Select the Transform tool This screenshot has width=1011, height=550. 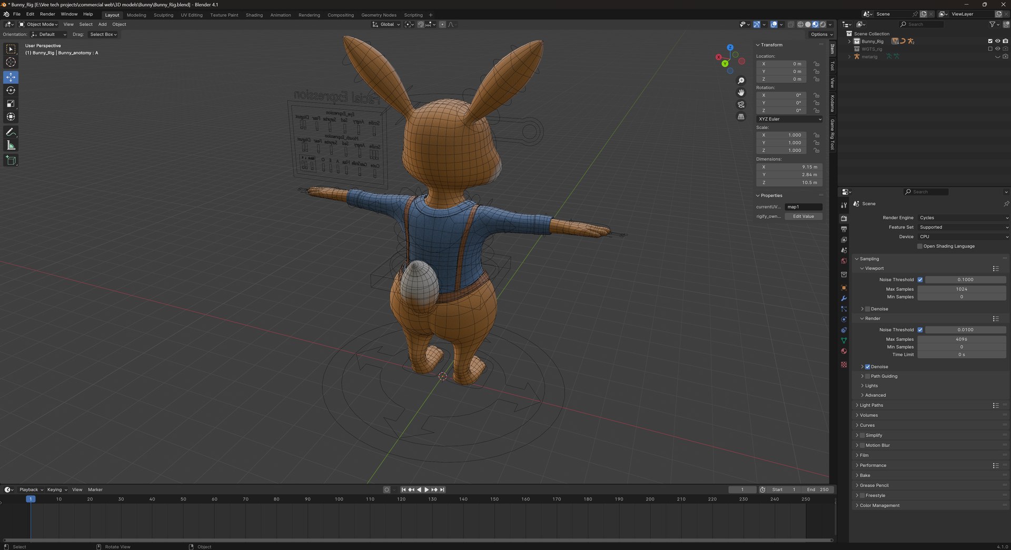point(11,117)
